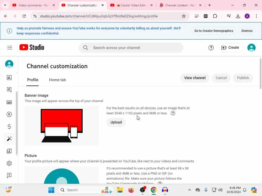Open the notification bell in taskbar

(x=245, y=190)
